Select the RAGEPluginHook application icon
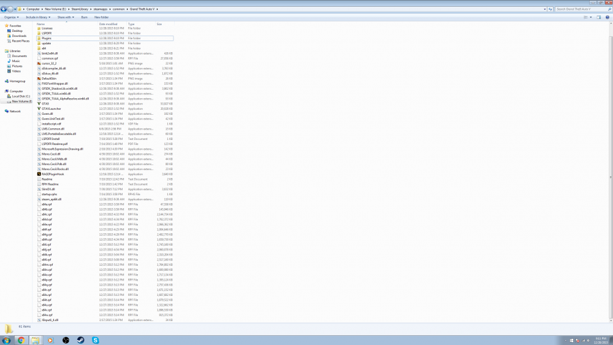The image size is (613, 345). pyautogui.click(x=39, y=174)
